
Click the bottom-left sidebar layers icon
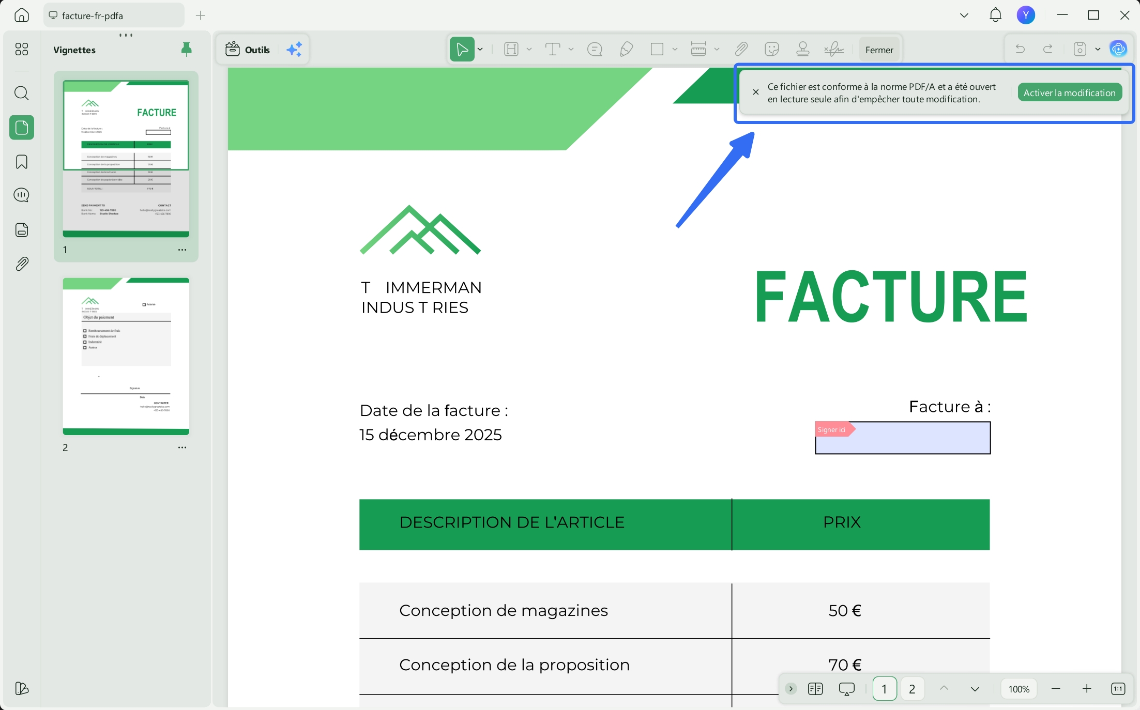22,688
